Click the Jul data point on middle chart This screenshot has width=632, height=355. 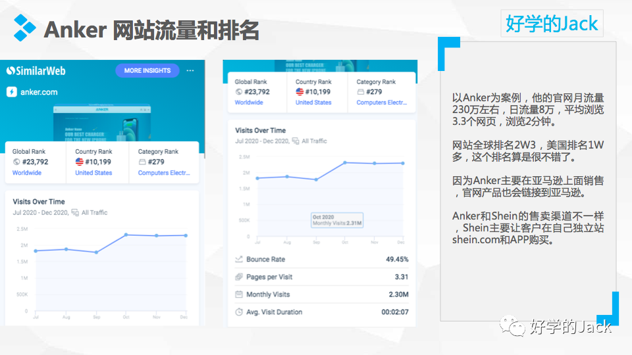click(258, 178)
